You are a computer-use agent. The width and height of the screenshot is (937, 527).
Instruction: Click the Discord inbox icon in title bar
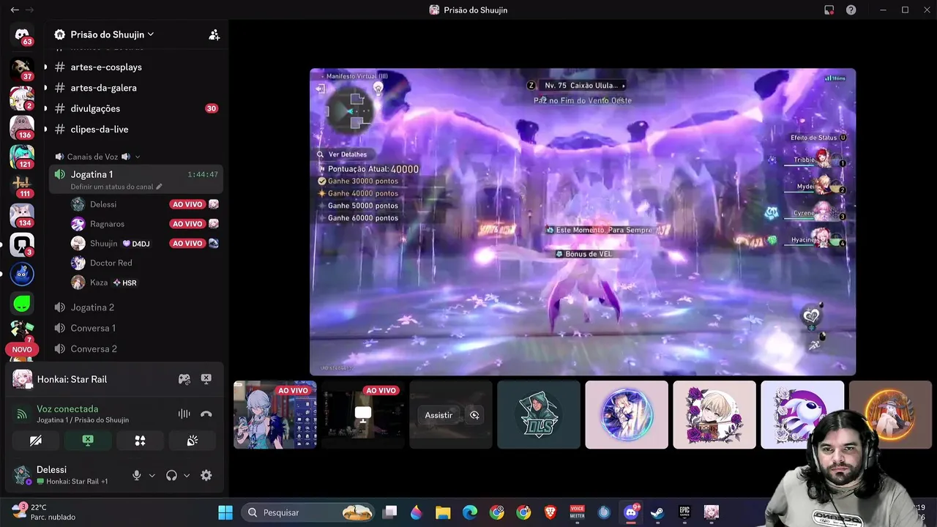829,10
